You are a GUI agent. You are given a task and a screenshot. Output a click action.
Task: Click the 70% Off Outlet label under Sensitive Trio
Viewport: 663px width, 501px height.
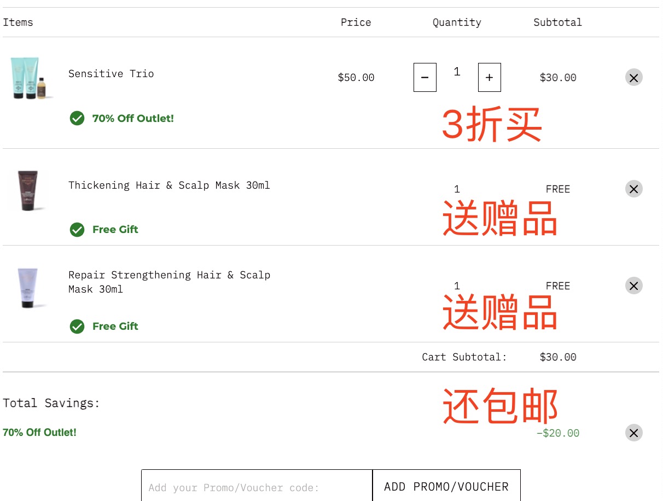coord(133,118)
